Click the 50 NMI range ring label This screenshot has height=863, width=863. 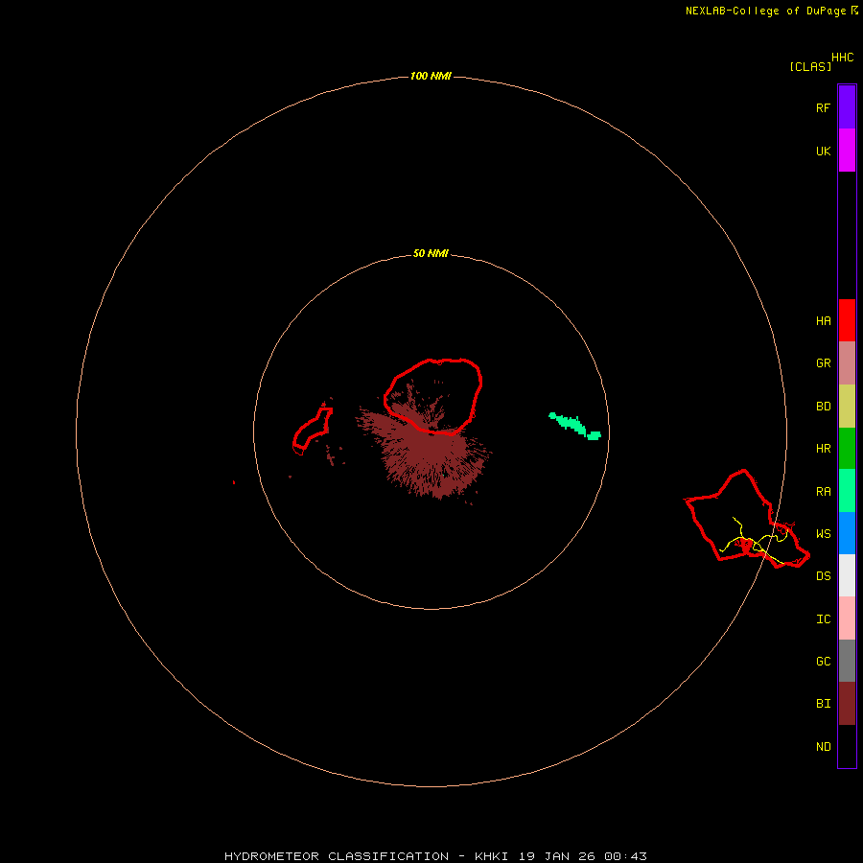click(431, 253)
